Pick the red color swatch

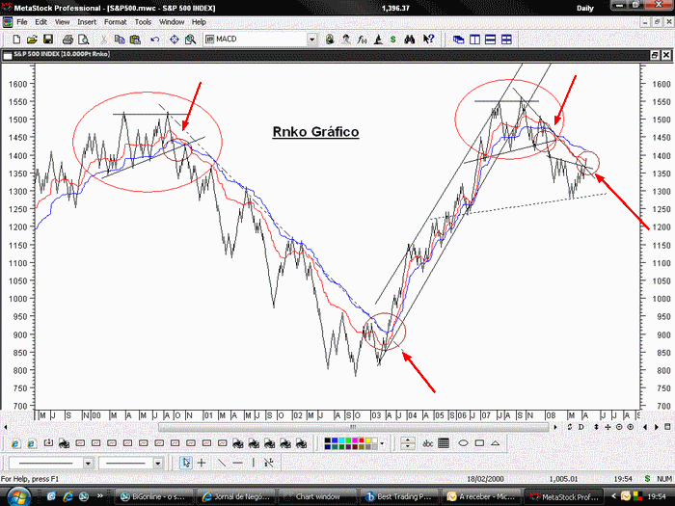point(362,440)
